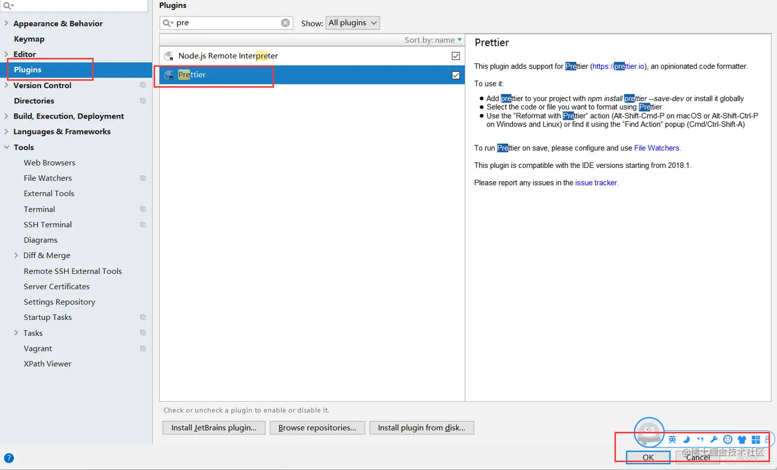This screenshot has height=470, width=777.
Task: Select the Prettier plugin row
Action: pyautogui.click(x=312, y=75)
